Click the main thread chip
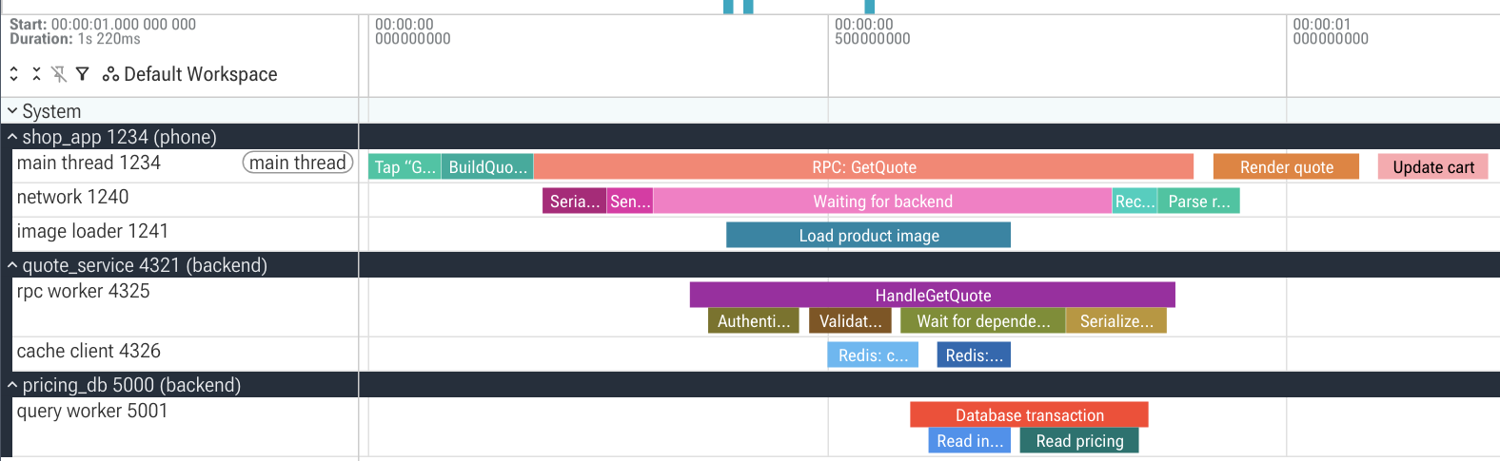 (298, 163)
